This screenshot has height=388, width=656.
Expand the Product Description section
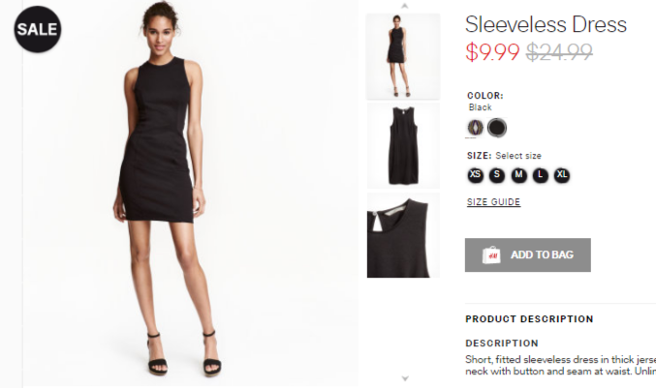coord(529,319)
